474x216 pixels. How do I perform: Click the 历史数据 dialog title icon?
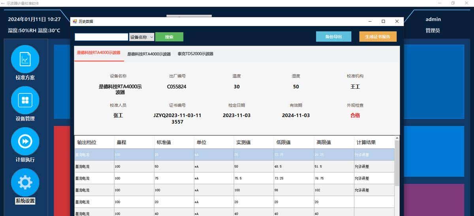click(x=75, y=21)
